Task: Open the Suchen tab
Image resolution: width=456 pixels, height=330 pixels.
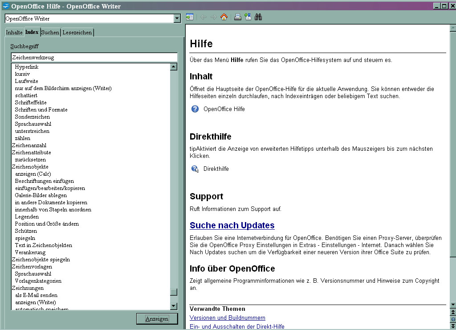Action: 50,32
